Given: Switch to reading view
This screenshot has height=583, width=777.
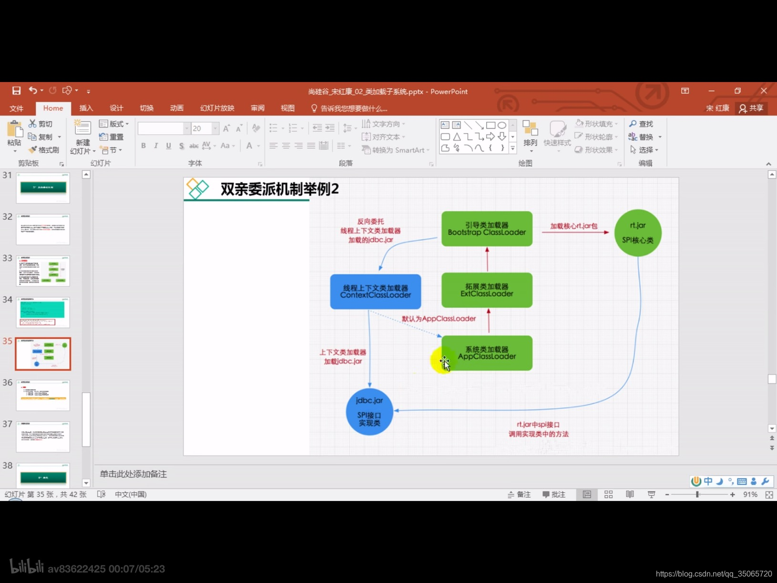Looking at the screenshot, I should click(630, 494).
